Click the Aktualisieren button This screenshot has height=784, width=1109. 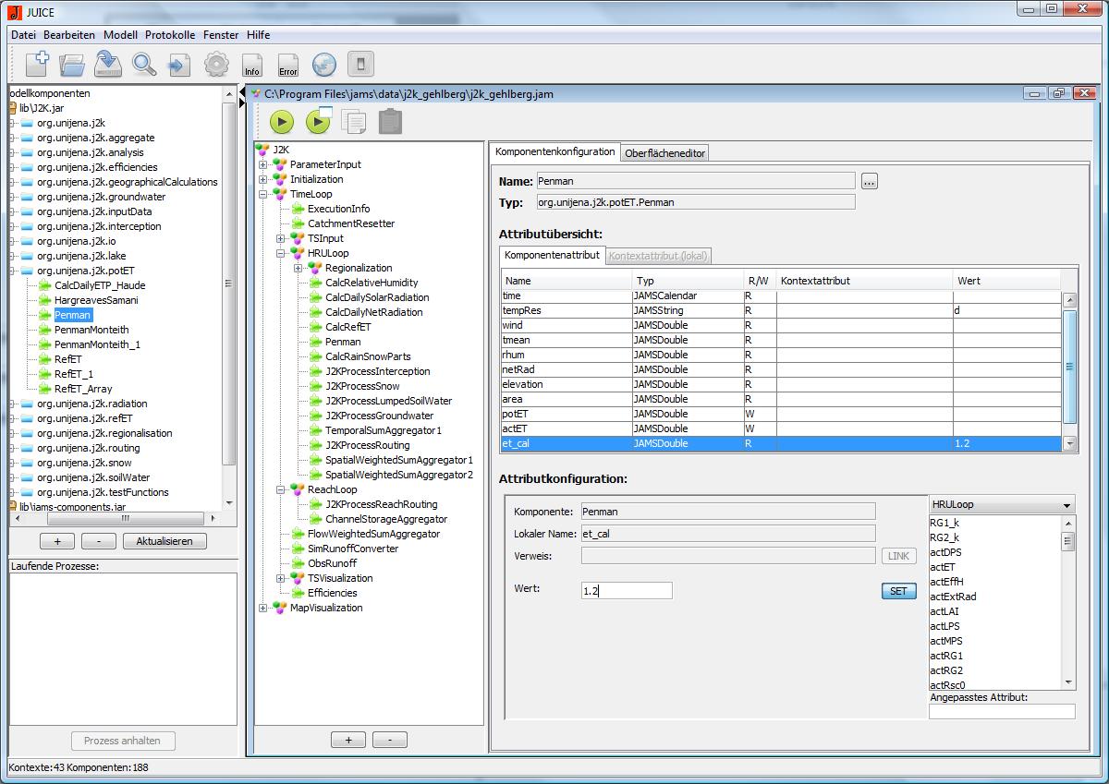pyautogui.click(x=165, y=541)
